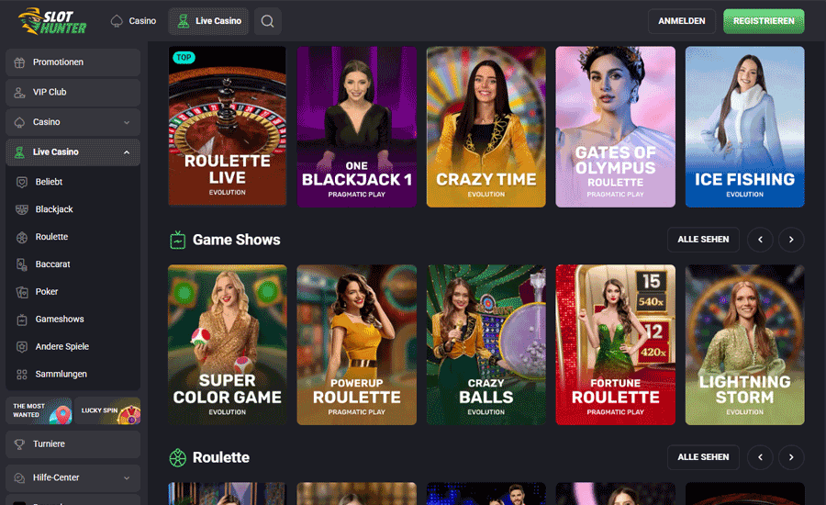Click the Blackjack cards icon
The image size is (826, 505).
(x=22, y=209)
